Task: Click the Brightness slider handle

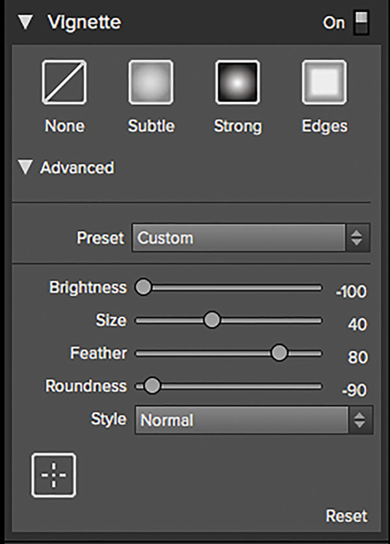Action: pos(143,287)
